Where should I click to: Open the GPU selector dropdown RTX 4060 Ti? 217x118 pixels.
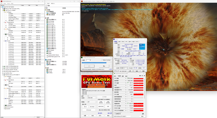pyautogui.click(x=123, y=116)
